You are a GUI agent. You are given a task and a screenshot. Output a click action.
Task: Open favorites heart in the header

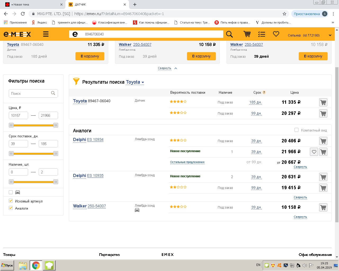276,34
